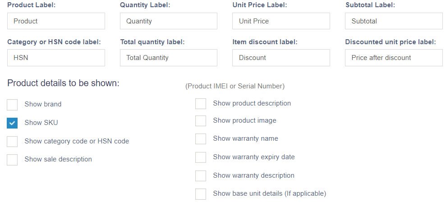Enable Show sale description option
446x207 pixels.
[13, 160]
